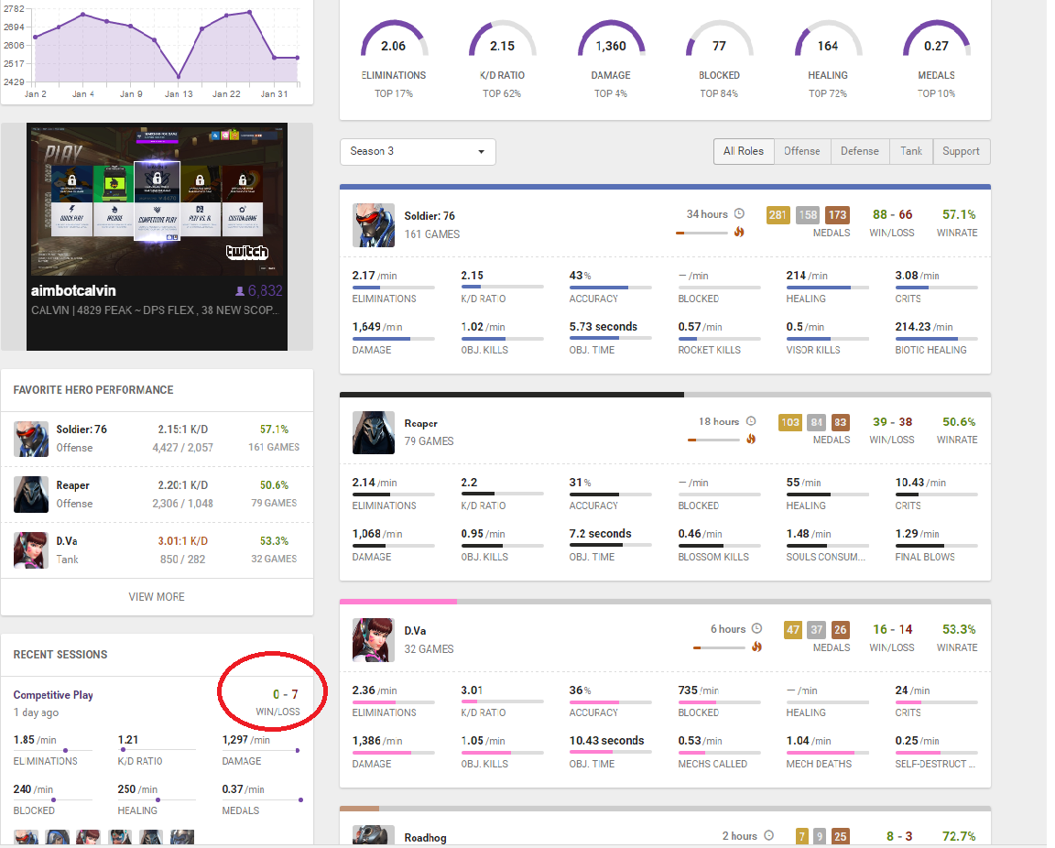Click Reaper gold medal badge 103
1055x848 pixels.
[790, 423]
